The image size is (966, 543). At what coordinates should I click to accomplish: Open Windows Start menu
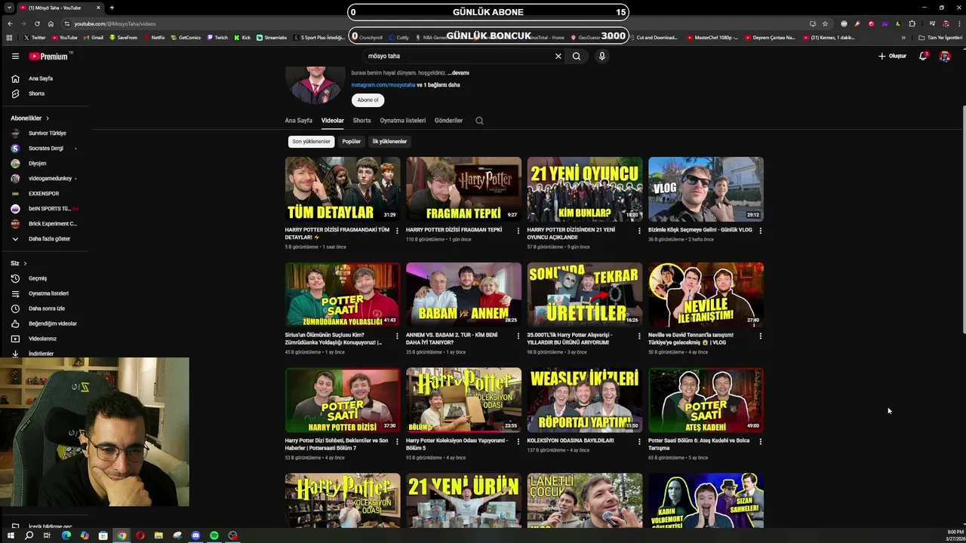pyautogui.click(x=11, y=535)
